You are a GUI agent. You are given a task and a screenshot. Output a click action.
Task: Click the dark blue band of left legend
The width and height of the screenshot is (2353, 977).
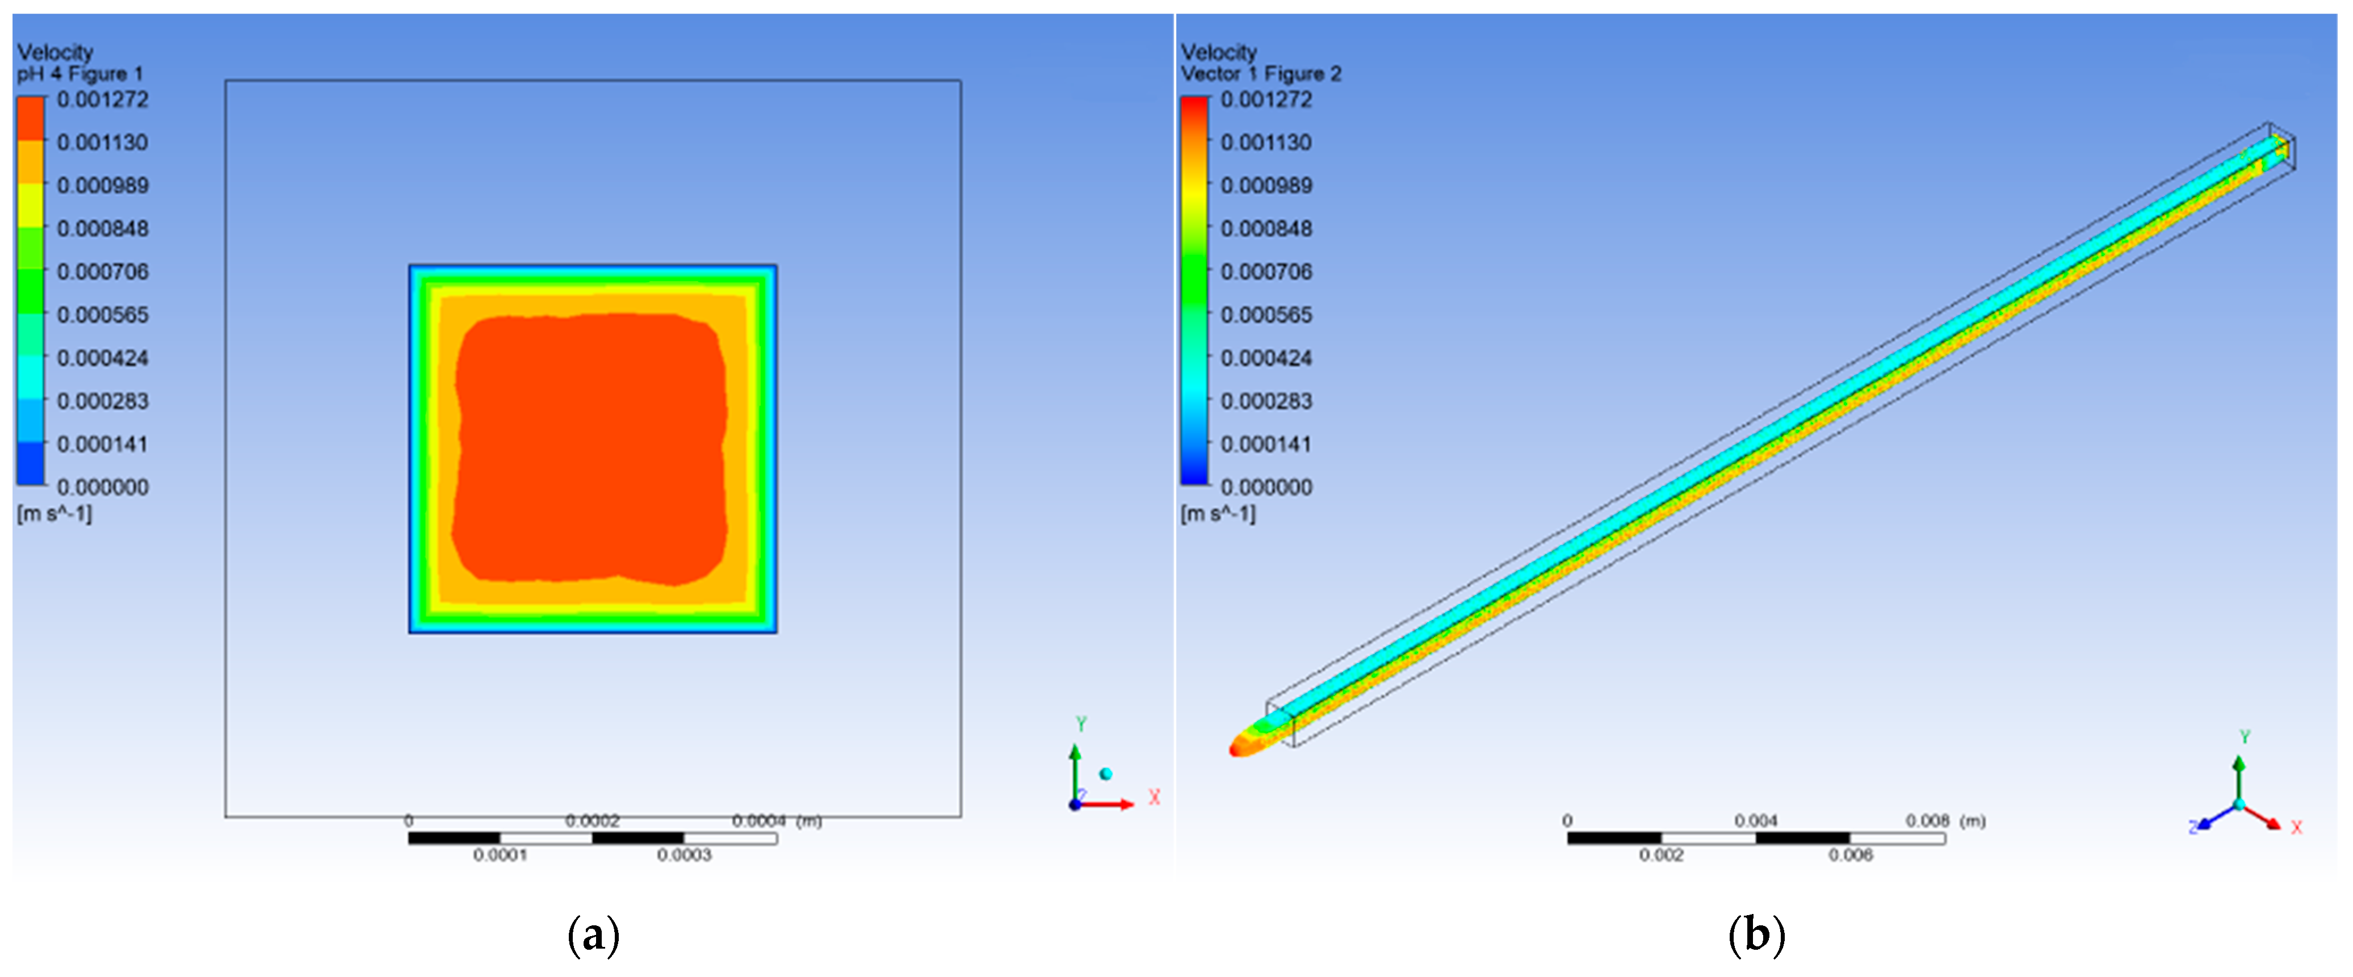(30, 463)
